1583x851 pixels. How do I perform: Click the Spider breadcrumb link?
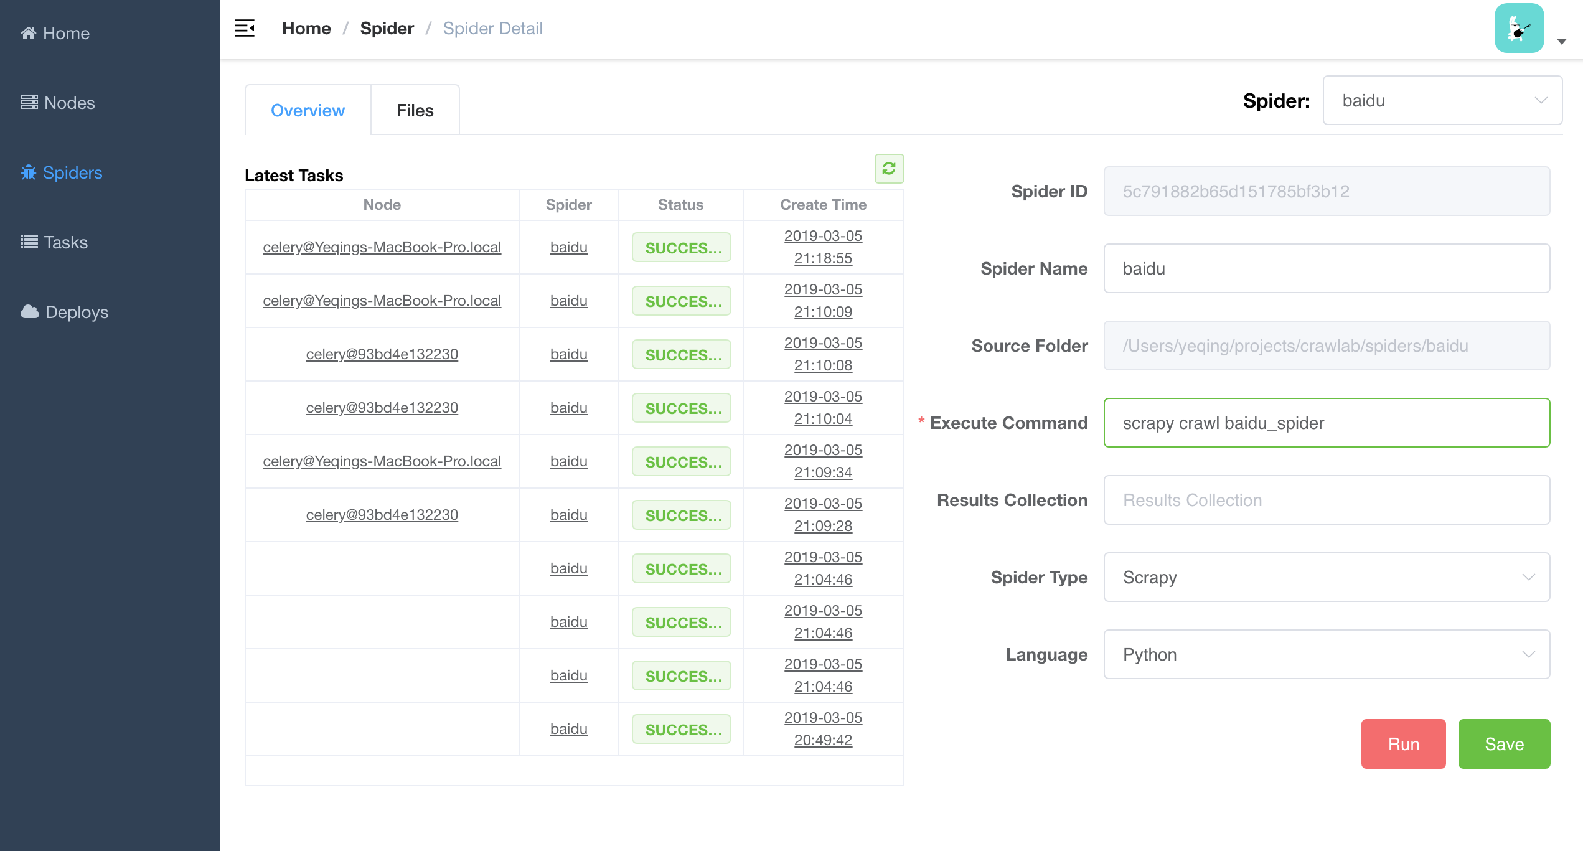click(387, 28)
